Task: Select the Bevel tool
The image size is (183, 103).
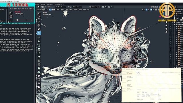Action: 39,57
